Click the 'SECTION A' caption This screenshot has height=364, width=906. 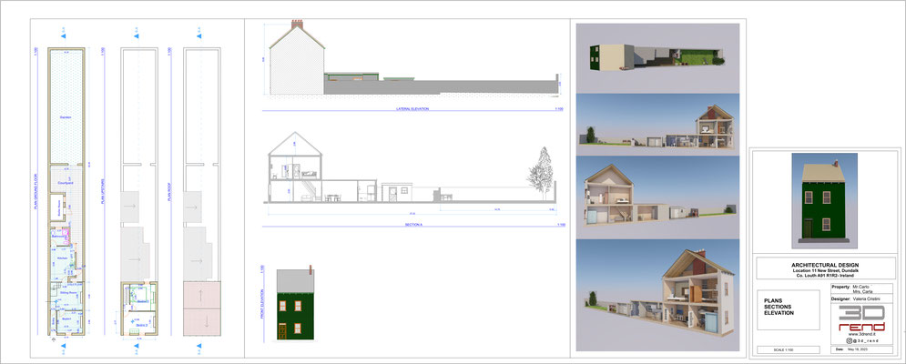[x=413, y=225]
